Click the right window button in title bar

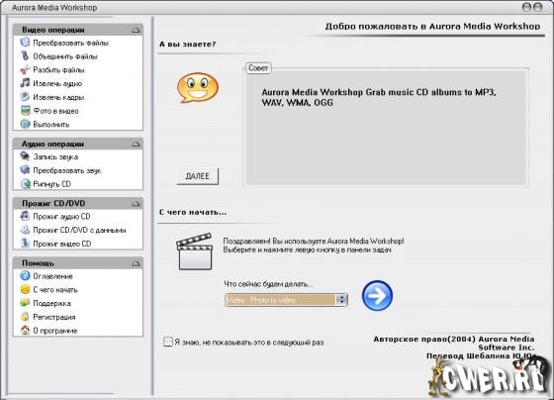pyautogui.click(x=537, y=7)
